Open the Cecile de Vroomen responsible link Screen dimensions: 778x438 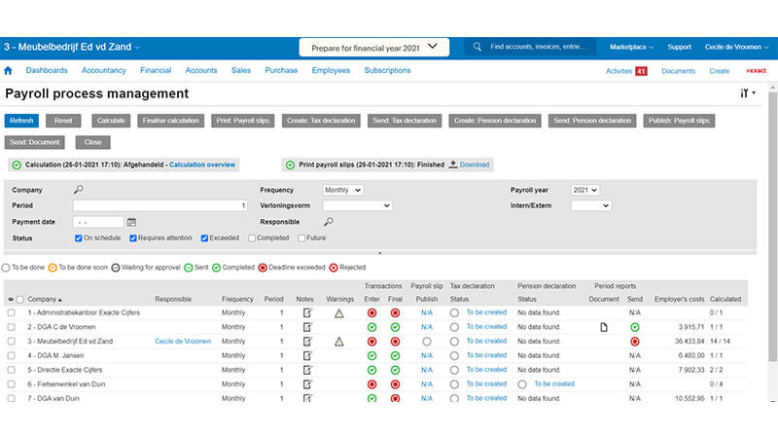[183, 342]
